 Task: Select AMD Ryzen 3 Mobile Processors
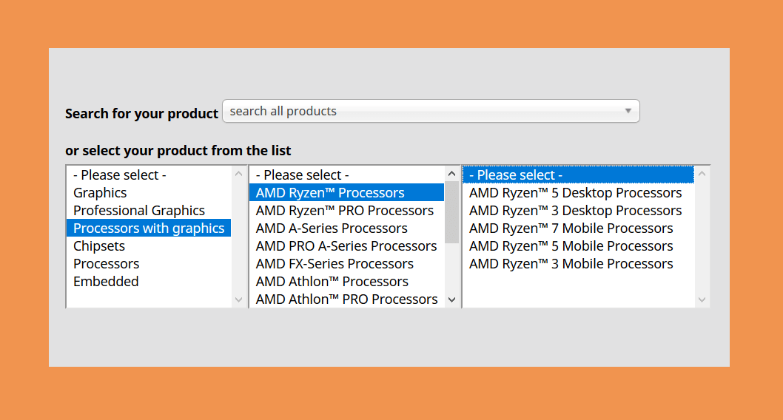[x=578, y=264]
